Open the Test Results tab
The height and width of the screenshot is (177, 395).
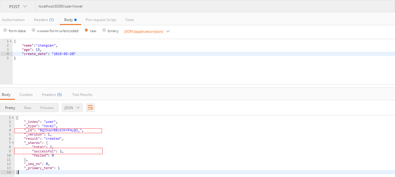pos(82,95)
